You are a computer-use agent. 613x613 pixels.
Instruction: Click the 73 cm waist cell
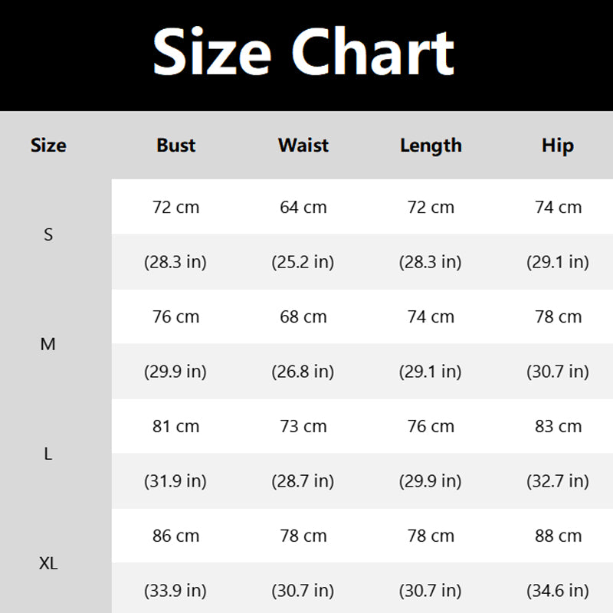click(x=303, y=426)
